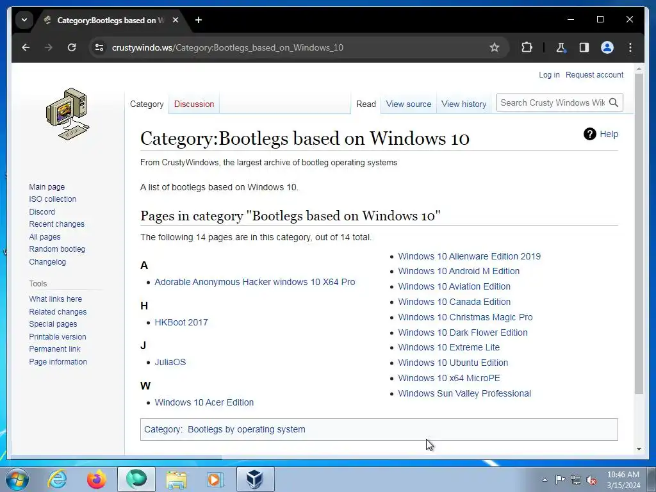
Task: Open the Windows Start button
Action: tap(17, 479)
